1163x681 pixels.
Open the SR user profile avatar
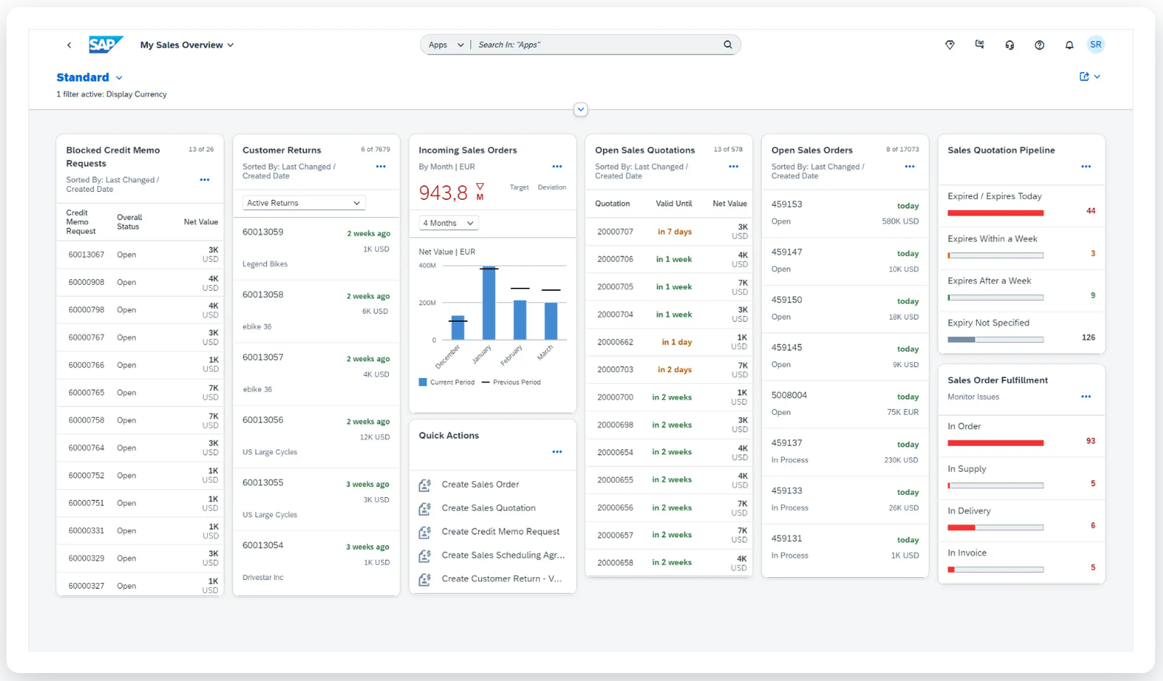coord(1095,45)
